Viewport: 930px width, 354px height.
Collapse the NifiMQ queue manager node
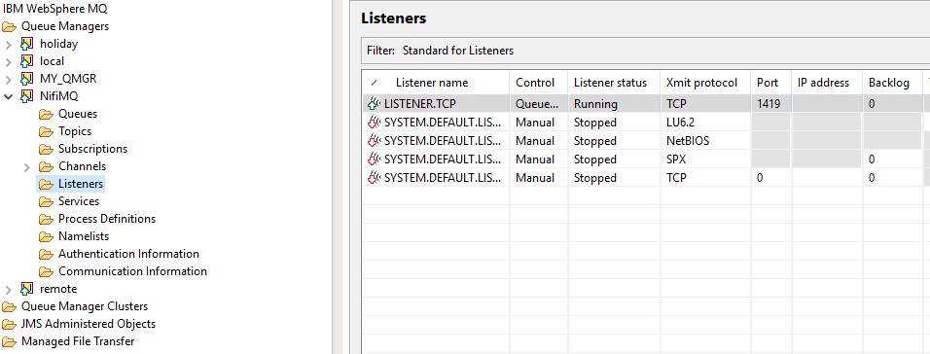click(9, 96)
